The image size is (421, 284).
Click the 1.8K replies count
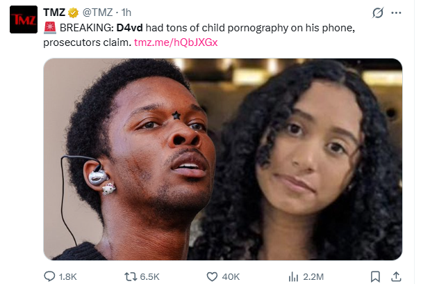[x=67, y=277]
